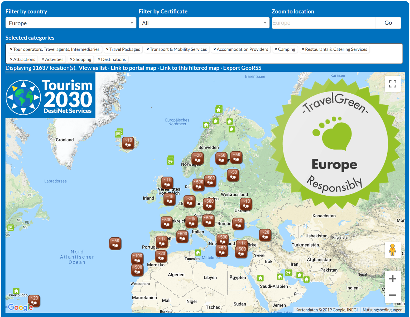Click green house marker in Tunisia
Image resolution: width=410 pixels, height=317 pixels.
click(x=198, y=252)
